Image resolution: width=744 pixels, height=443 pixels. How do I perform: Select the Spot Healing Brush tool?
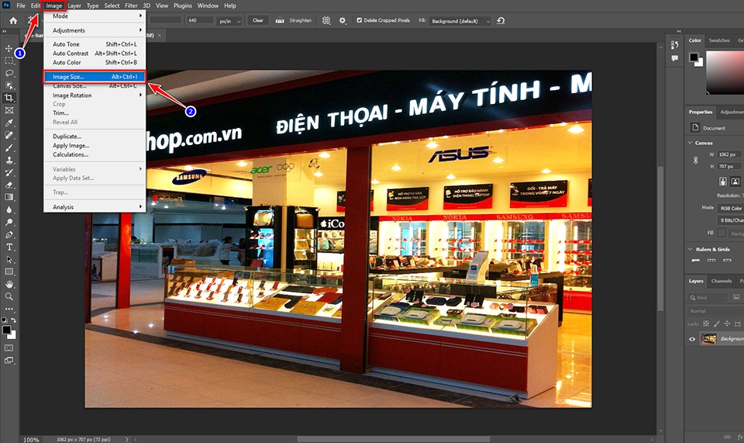[9, 135]
